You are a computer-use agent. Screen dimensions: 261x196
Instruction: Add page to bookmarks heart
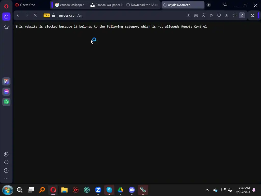(x=219, y=15)
